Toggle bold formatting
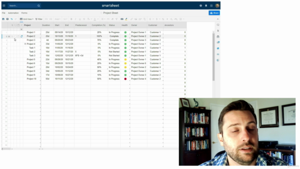300x169 pixels. pos(71,19)
